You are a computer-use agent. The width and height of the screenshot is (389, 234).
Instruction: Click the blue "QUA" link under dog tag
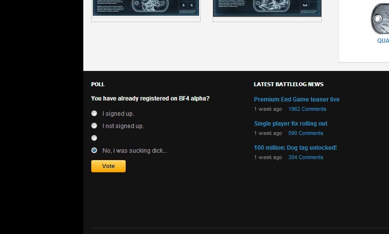pyautogui.click(x=383, y=41)
